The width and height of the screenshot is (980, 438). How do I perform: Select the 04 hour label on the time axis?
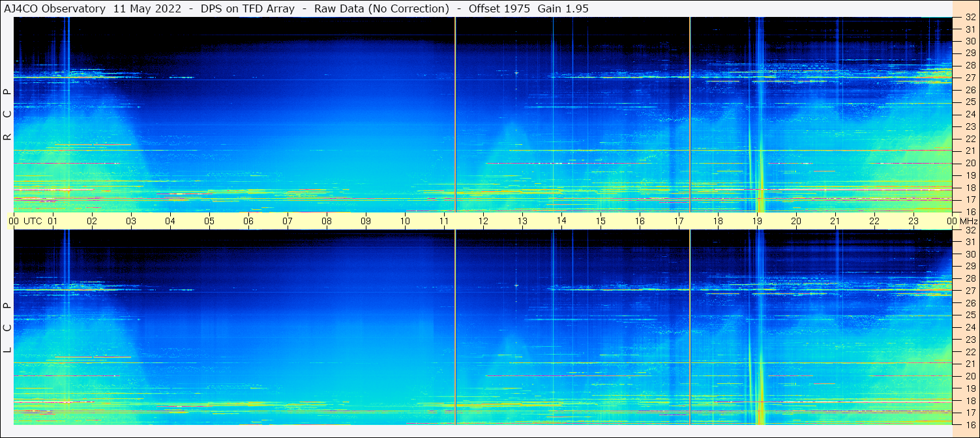pos(170,221)
